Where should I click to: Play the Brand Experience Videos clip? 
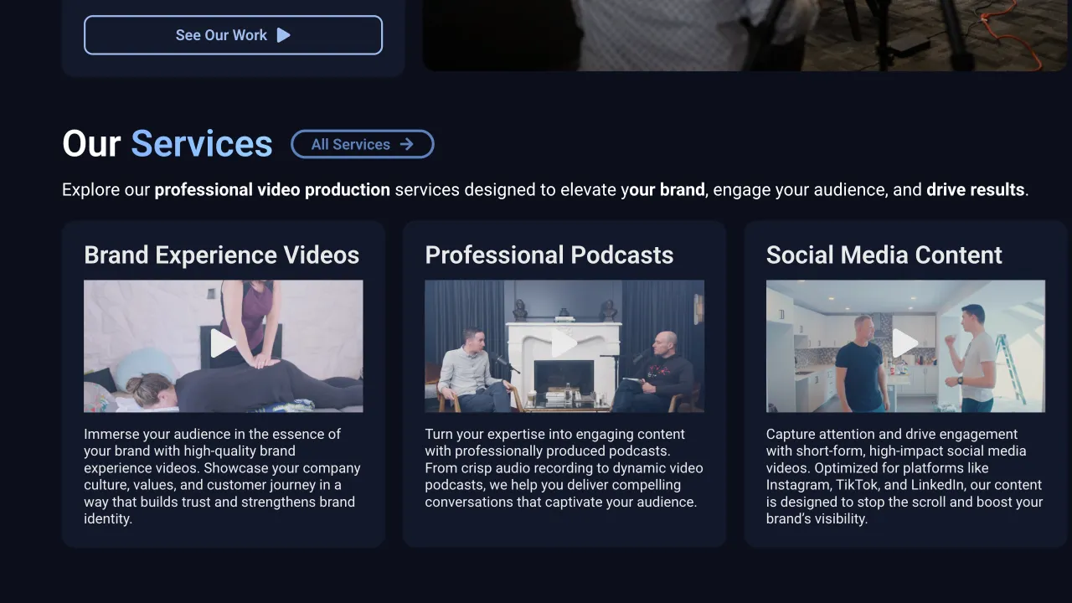[223, 343]
